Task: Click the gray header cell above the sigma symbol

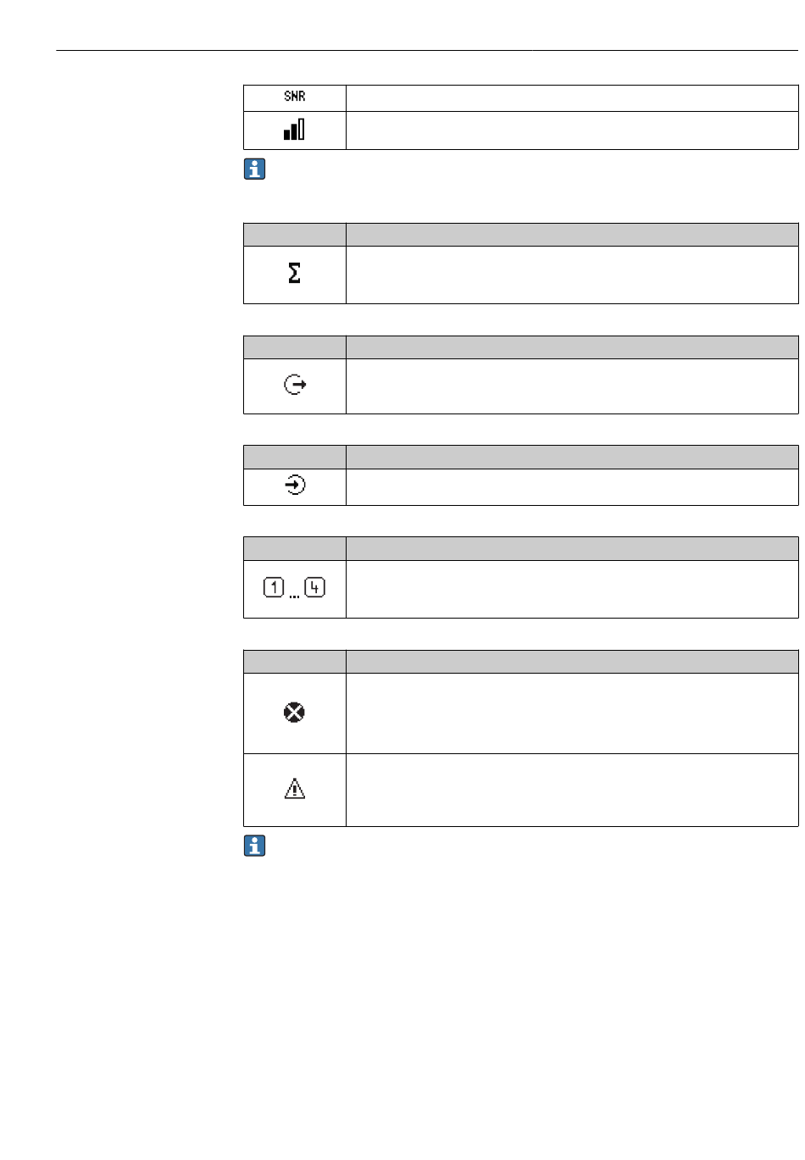Action: [x=295, y=235]
